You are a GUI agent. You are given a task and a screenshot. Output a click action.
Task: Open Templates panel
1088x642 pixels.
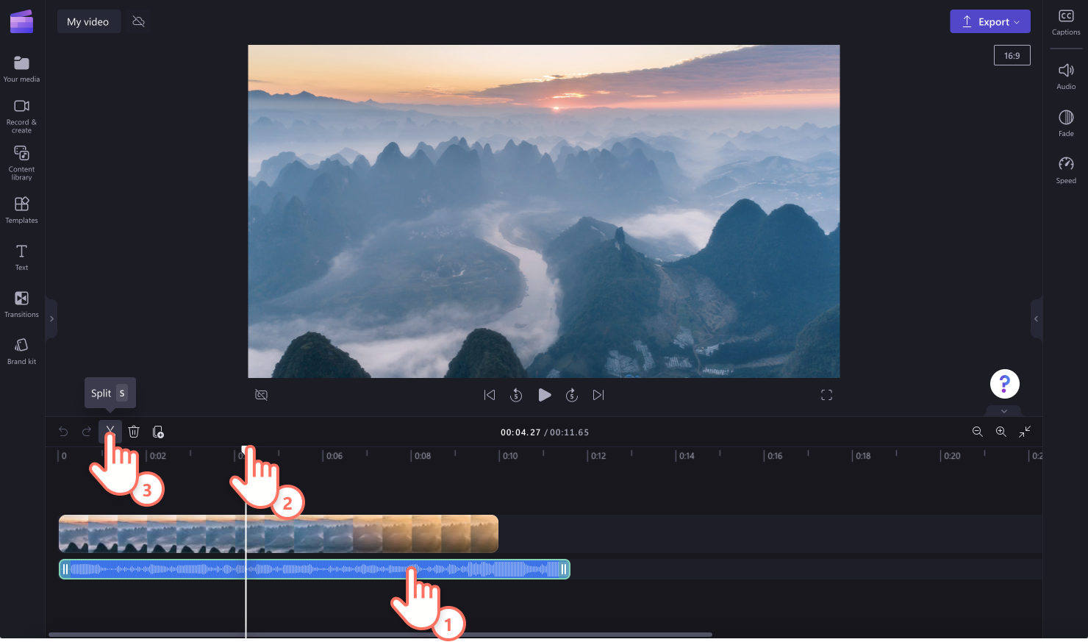click(x=22, y=210)
